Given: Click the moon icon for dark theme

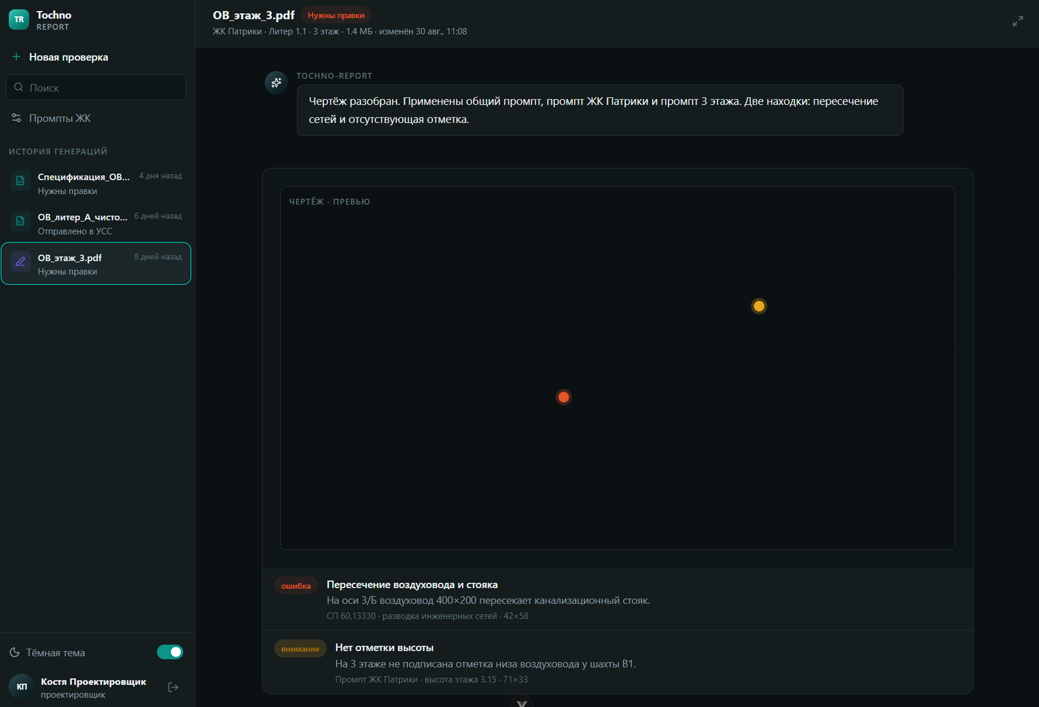Looking at the screenshot, I should pos(15,652).
